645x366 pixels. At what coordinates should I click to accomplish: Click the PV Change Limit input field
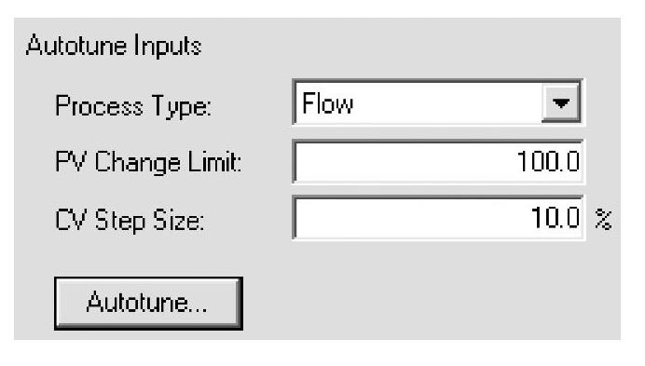point(438,161)
